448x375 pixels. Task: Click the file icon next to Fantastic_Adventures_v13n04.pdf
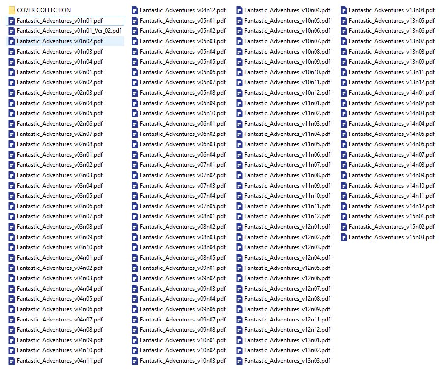coord(344,10)
